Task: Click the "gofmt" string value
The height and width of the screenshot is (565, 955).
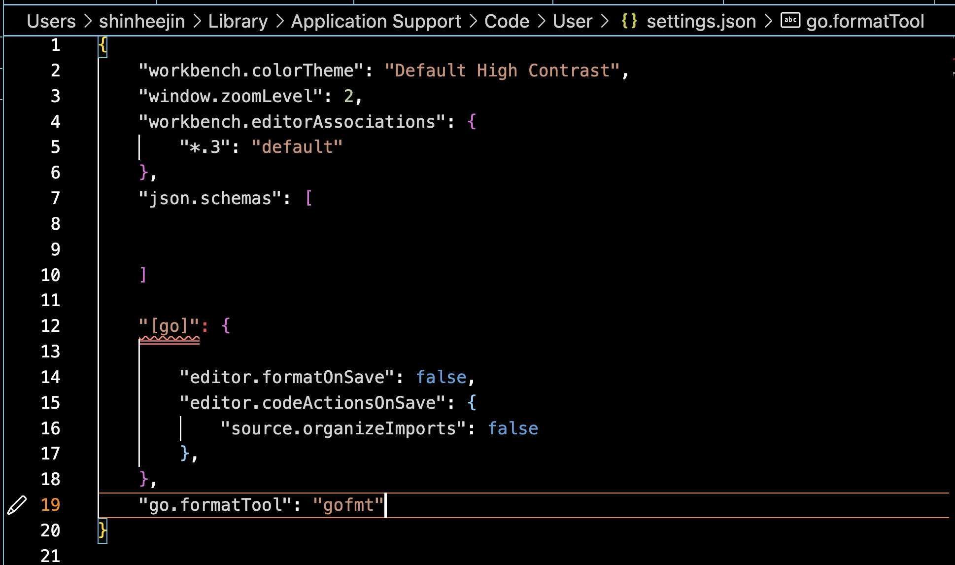Action: pos(348,505)
